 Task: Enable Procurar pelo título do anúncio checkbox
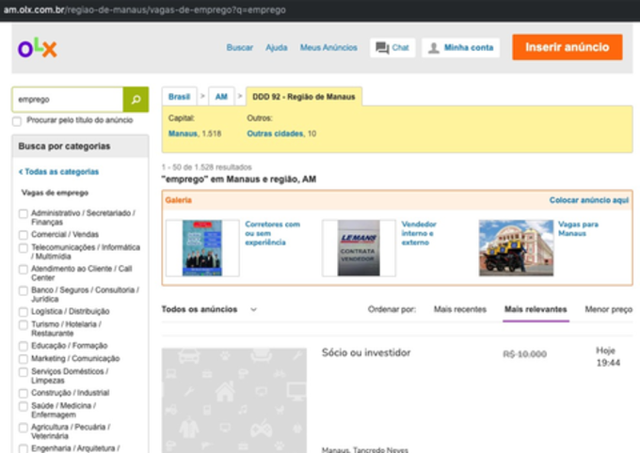coord(17,121)
